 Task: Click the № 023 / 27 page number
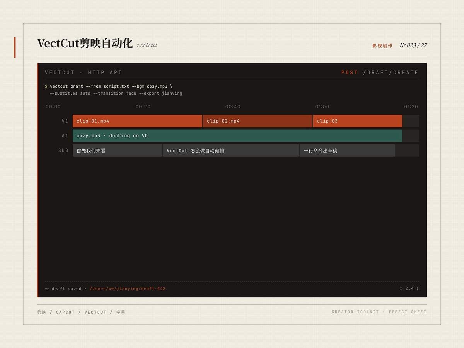point(413,45)
